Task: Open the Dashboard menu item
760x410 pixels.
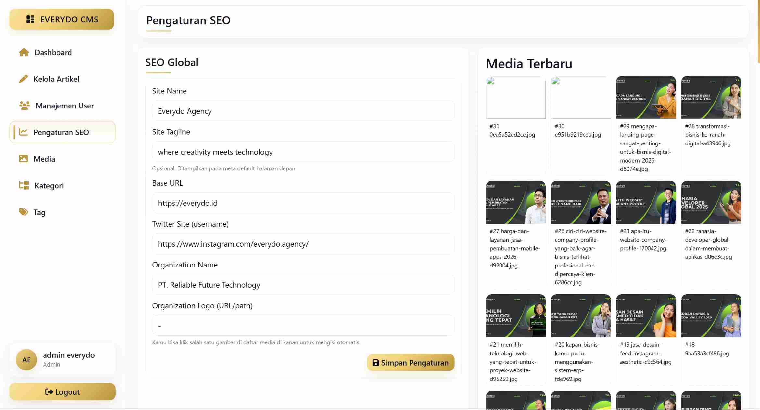Action: (x=62, y=52)
